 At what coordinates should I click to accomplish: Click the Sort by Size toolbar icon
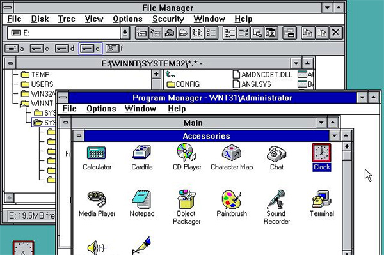coord(257,33)
